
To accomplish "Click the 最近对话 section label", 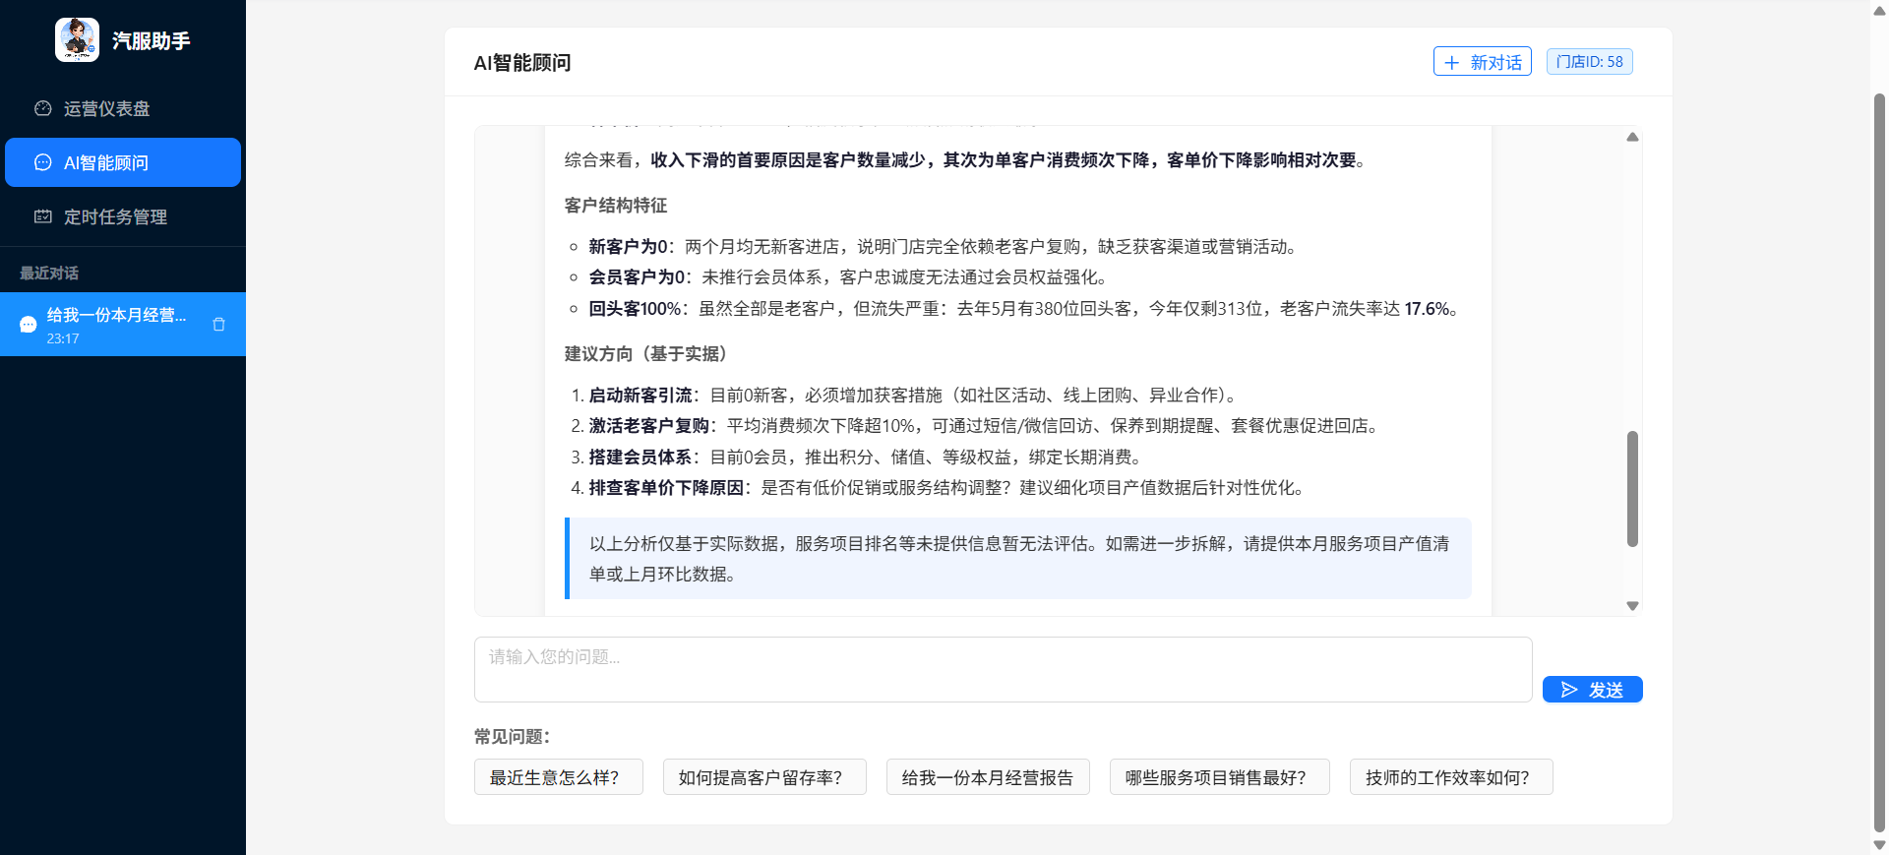I will pyautogui.click(x=49, y=273).
